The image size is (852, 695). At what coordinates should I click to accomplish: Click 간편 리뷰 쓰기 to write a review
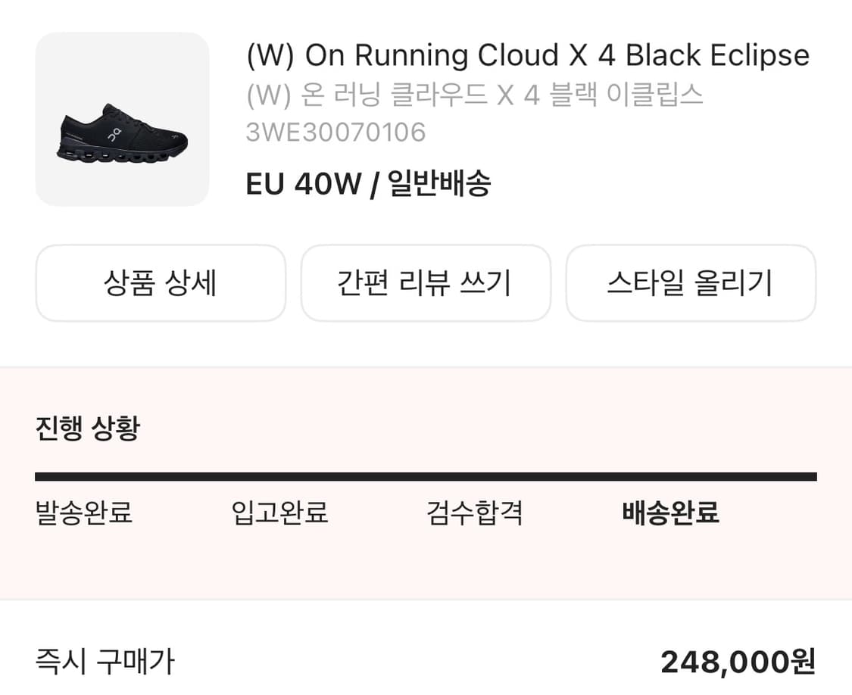point(426,283)
